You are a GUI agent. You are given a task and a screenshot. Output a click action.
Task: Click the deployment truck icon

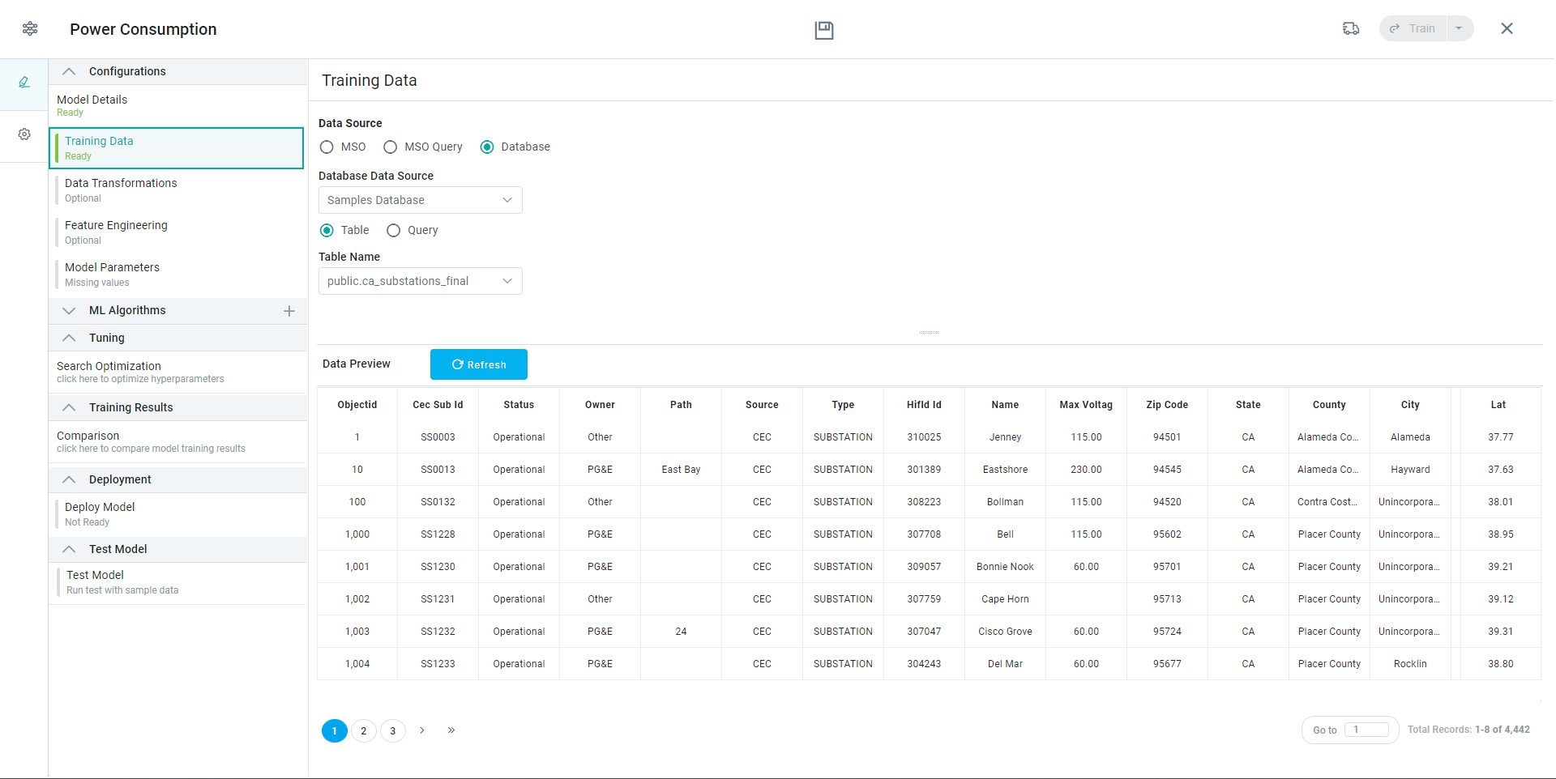click(x=1350, y=29)
